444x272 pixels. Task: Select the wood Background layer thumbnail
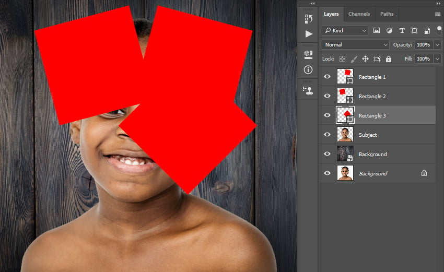[345, 153]
